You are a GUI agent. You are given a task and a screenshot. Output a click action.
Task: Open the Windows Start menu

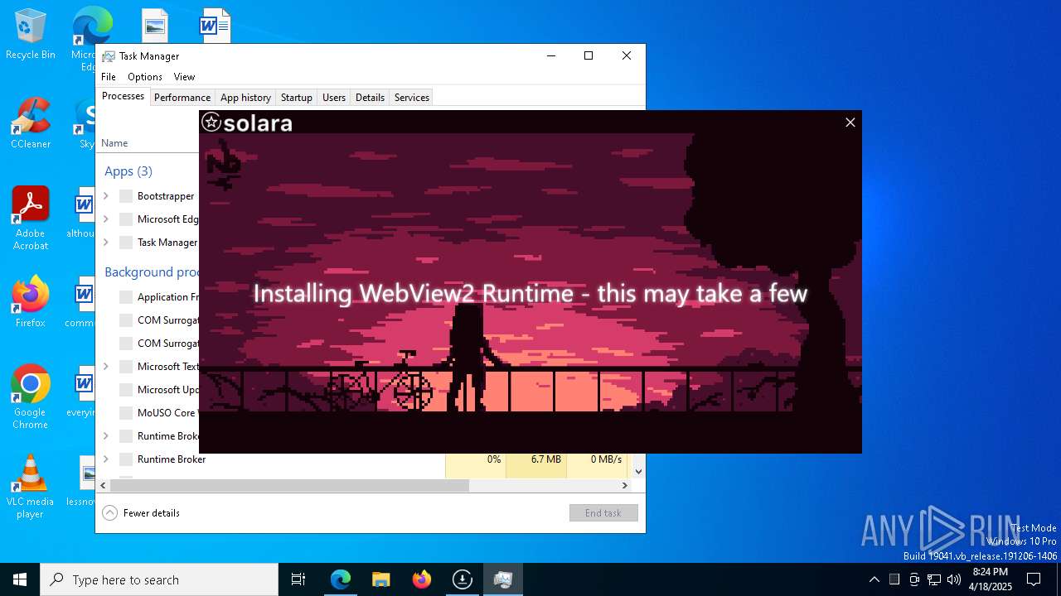(20, 579)
